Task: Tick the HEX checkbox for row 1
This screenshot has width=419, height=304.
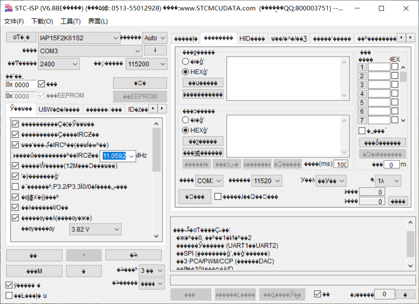Action: pyautogui.click(x=395, y=67)
